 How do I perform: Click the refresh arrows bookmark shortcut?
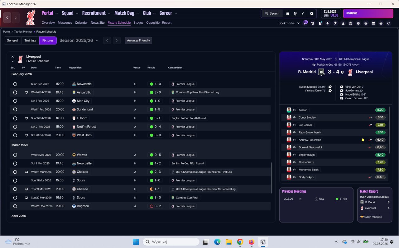click(388, 23)
